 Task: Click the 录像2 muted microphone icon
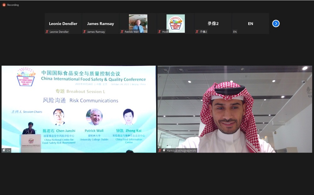tap(197, 32)
